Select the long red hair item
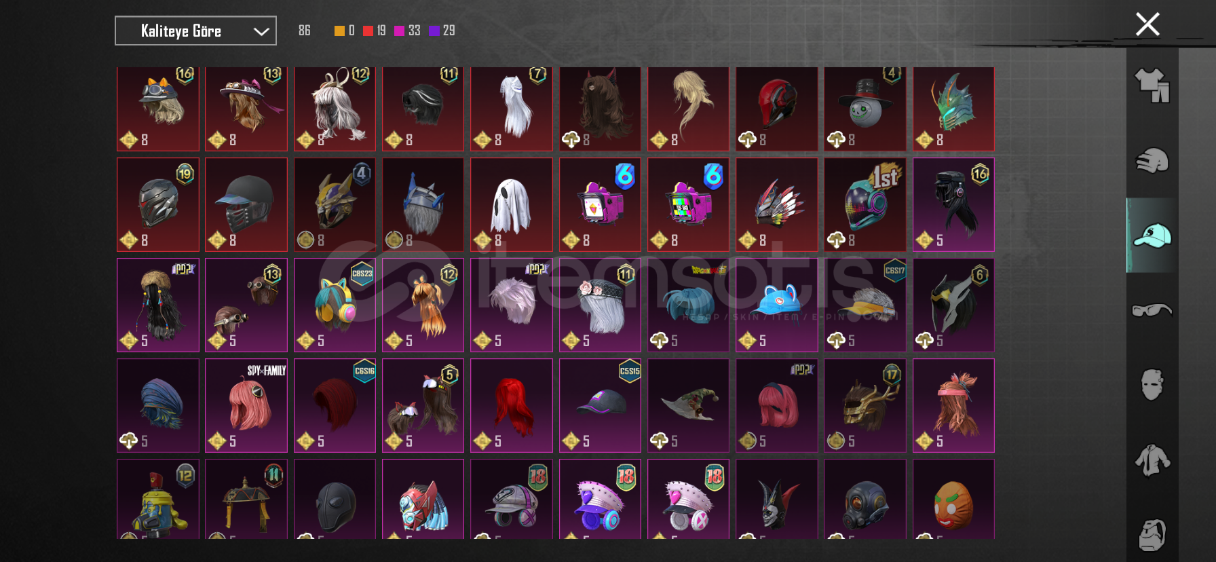 tap(512, 406)
